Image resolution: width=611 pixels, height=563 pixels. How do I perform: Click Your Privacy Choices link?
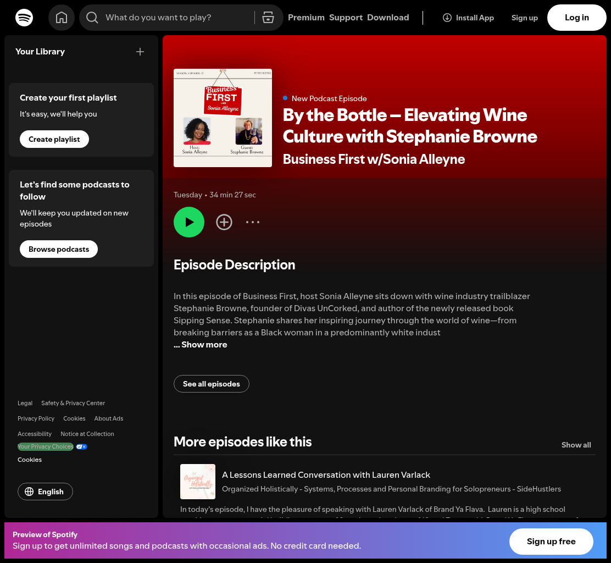(46, 447)
